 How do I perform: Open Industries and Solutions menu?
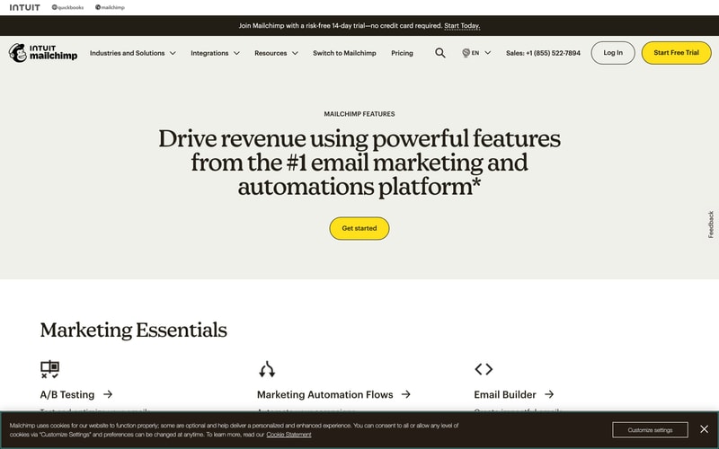[127, 53]
